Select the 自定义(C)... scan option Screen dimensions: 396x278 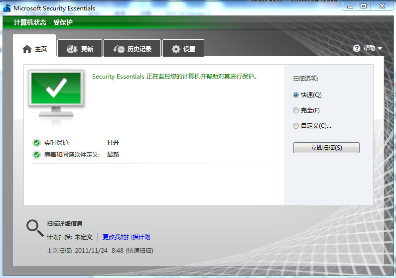click(312, 126)
